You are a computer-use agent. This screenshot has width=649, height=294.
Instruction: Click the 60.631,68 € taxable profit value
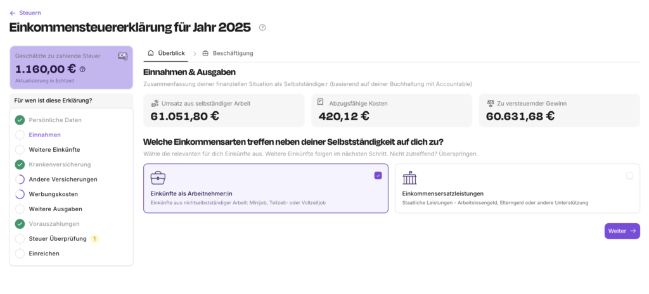[520, 116]
